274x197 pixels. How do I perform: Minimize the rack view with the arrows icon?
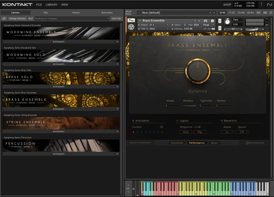[271, 13]
